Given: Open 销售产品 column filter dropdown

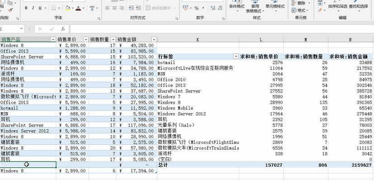Looking at the screenshot, I should tap(53, 40).
